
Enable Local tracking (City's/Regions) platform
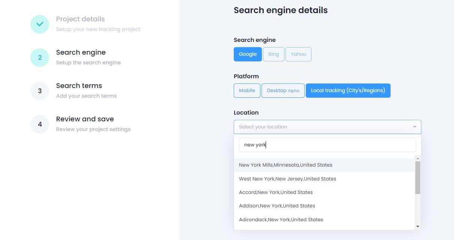pos(348,90)
